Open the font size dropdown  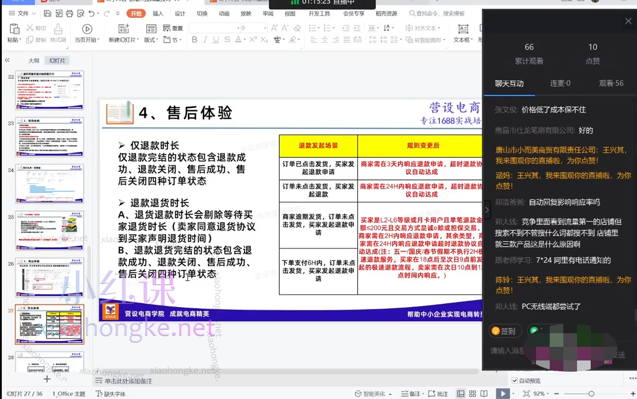265,28
